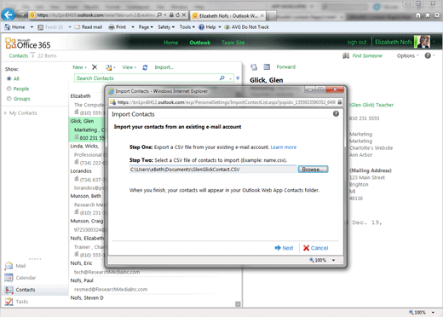Viewport: 443px width, 317px height.
Task: Open the main window zoom level dropdown
Action: coord(433,313)
